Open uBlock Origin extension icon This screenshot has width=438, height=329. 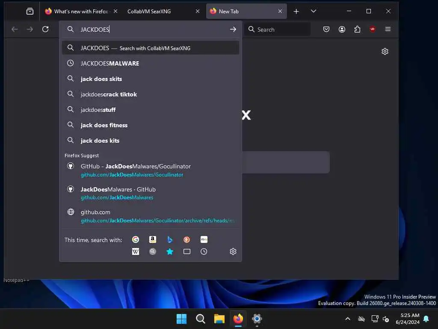[373, 29]
